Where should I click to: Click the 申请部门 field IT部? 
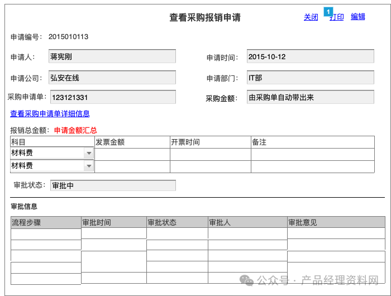tap(311, 78)
